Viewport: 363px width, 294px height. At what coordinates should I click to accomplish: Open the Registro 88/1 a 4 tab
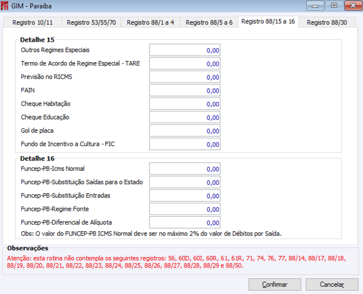(150, 22)
